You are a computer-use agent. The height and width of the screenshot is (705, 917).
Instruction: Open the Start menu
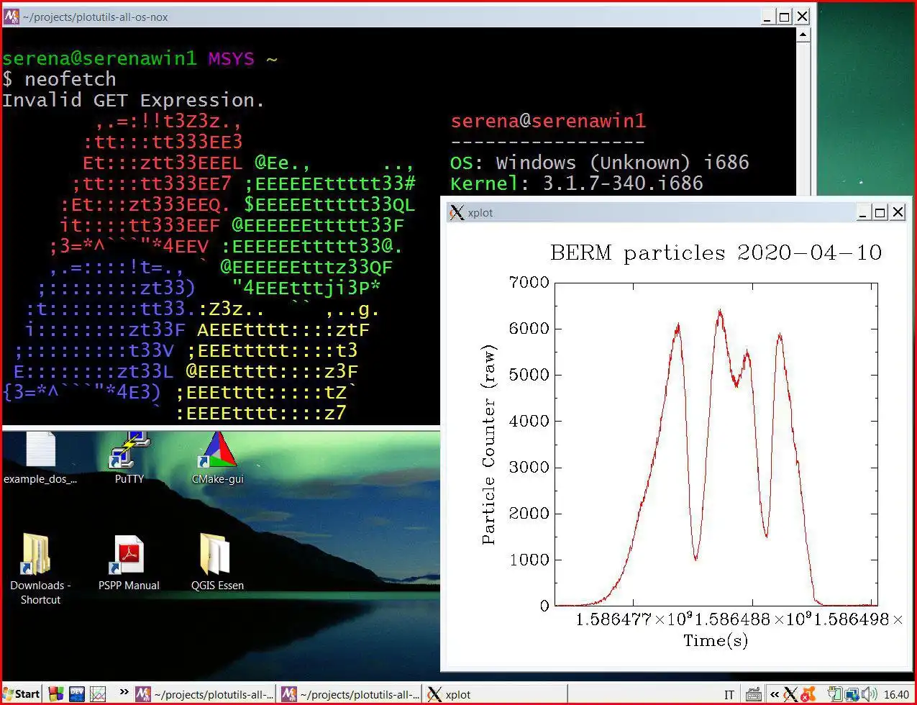click(21, 694)
